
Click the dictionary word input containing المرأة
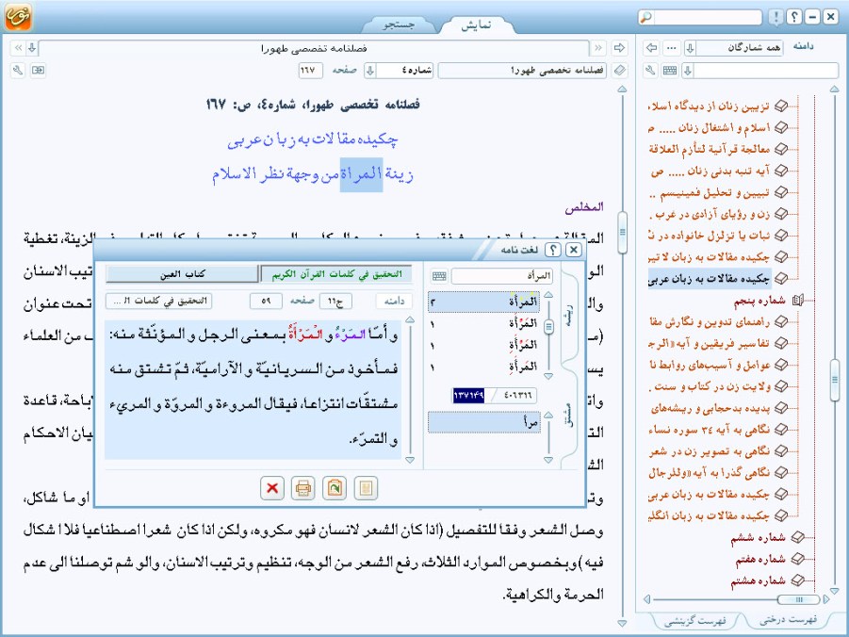point(502,276)
